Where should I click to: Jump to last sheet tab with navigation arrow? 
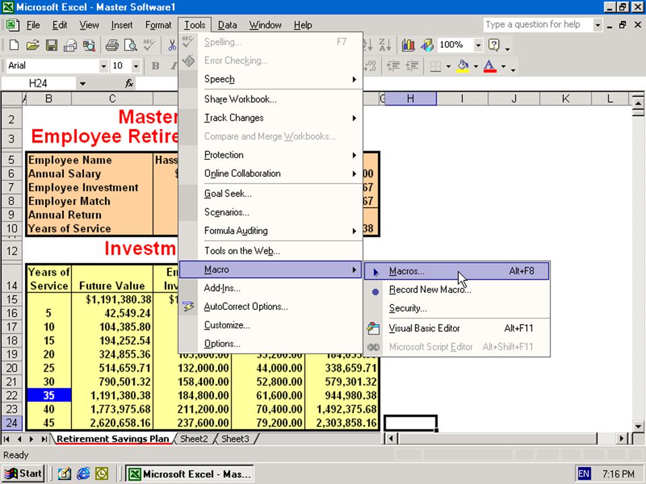pyautogui.click(x=44, y=439)
